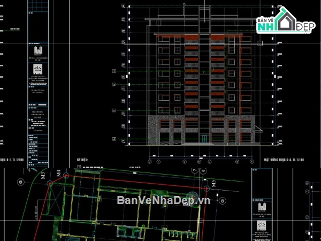
Task: Select axis bubble G right of site plan
Action: 223,201
